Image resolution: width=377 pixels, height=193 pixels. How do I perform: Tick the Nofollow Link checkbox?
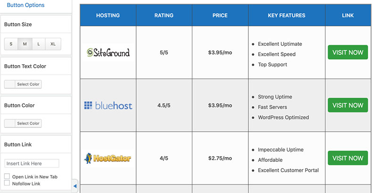point(7,183)
